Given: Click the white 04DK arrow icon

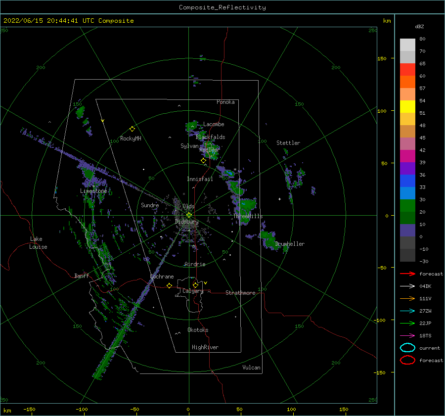Looking at the screenshot, I should pos(407,286).
